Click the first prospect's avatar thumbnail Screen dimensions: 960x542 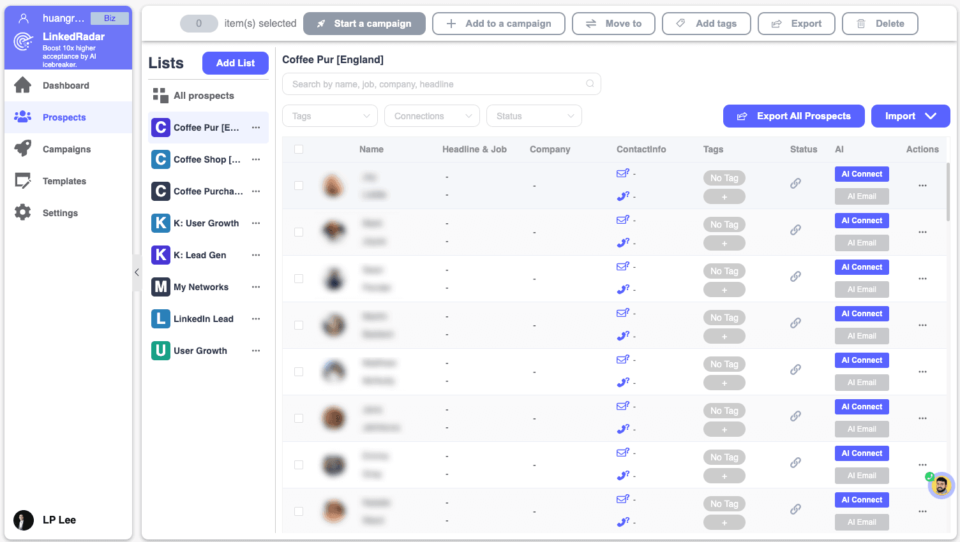(333, 186)
